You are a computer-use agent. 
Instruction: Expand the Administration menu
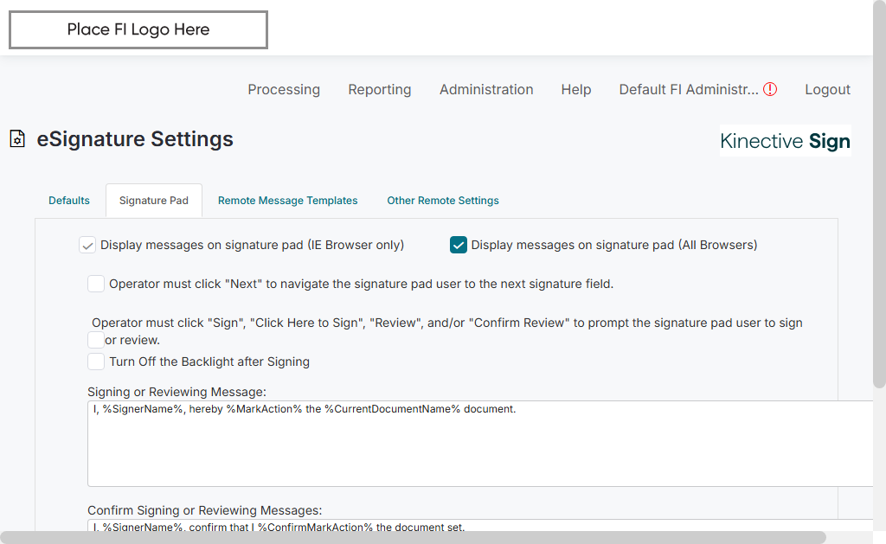click(x=486, y=89)
